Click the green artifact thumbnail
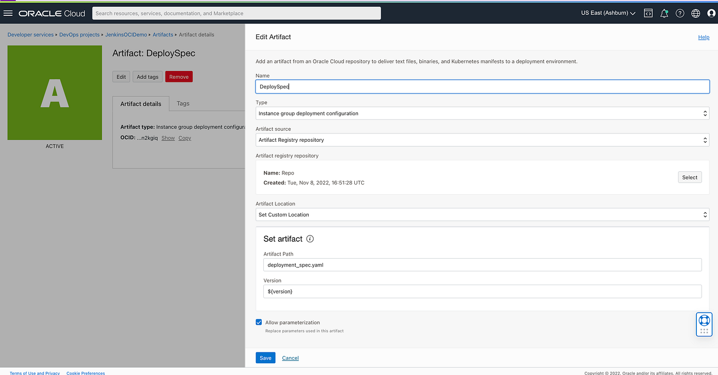 tap(54, 93)
